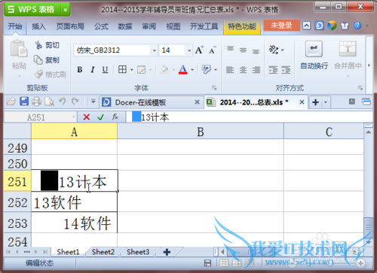Image resolution: width=377 pixels, height=273 pixels.
Task: Toggle italic formatting
Action: pos(93,69)
